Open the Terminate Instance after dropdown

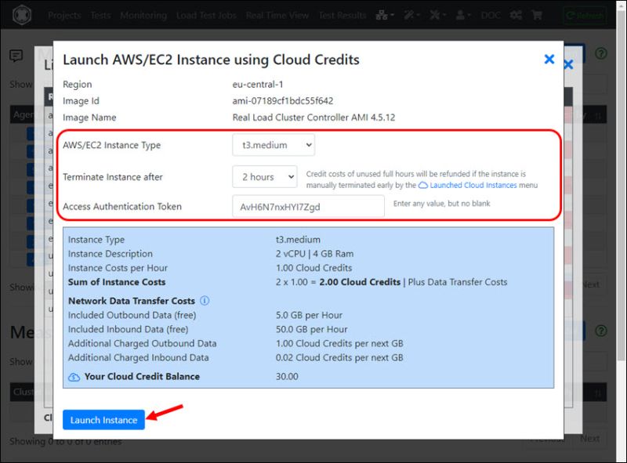point(264,177)
